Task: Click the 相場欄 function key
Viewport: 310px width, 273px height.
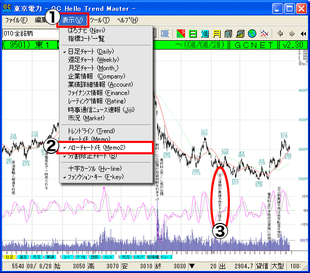Action: tap(152, 257)
